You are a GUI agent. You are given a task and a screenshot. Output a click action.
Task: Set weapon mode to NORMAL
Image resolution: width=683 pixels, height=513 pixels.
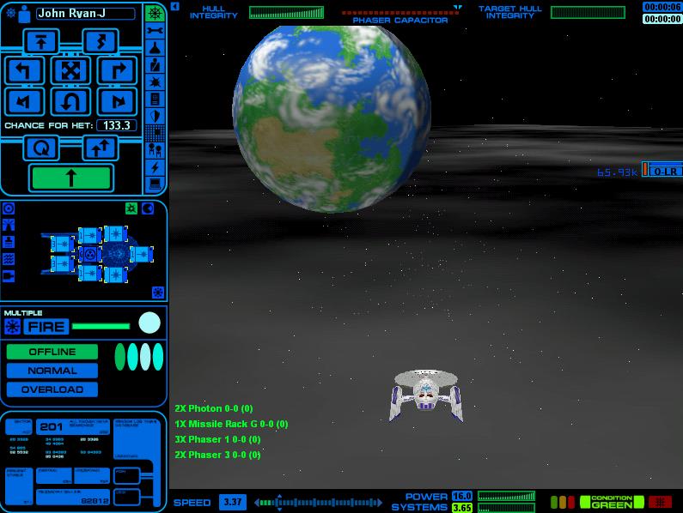52,371
